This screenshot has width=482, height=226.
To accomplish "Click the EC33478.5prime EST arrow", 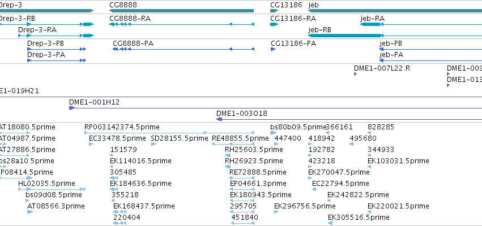I will [x=91, y=144].
